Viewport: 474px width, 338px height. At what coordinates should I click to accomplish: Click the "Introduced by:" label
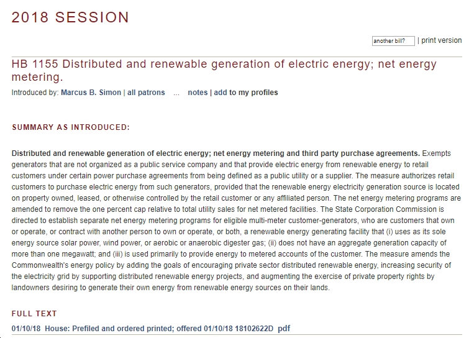click(35, 93)
